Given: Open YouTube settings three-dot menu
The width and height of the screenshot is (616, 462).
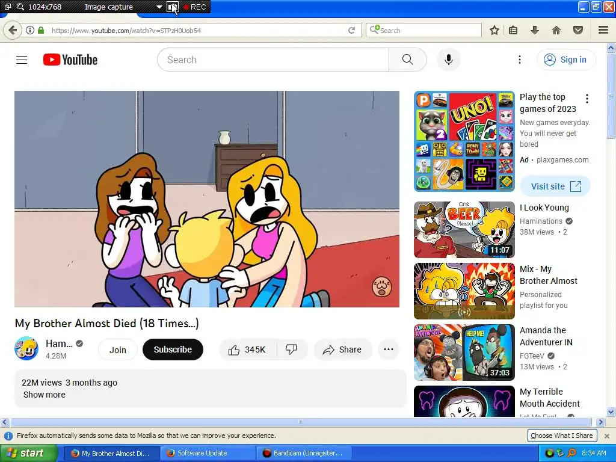Looking at the screenshot, I should [520, 60].
